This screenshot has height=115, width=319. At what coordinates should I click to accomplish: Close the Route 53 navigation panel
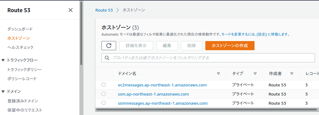(x=71, y=10)
